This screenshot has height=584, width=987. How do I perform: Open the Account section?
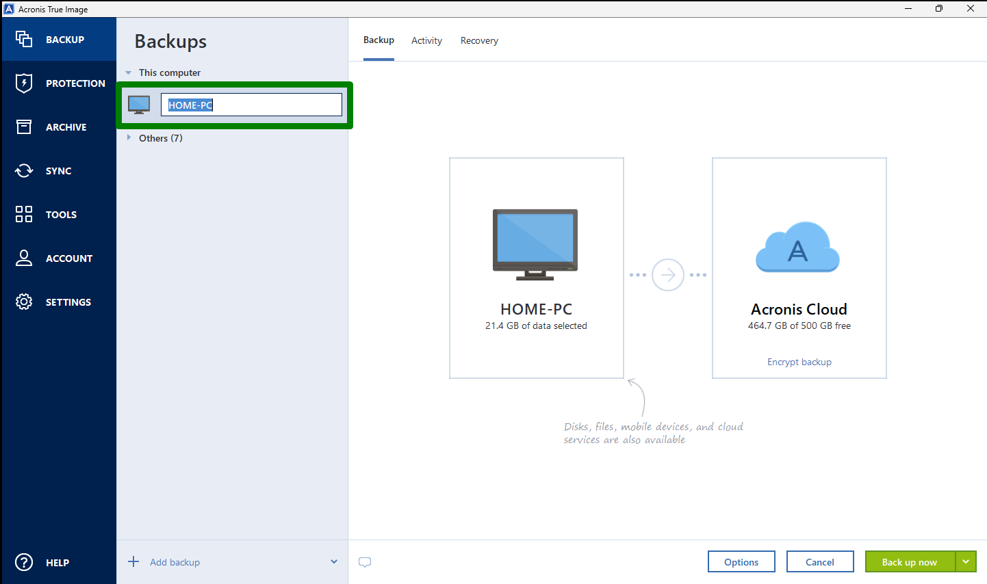click(x=59, y=258)
